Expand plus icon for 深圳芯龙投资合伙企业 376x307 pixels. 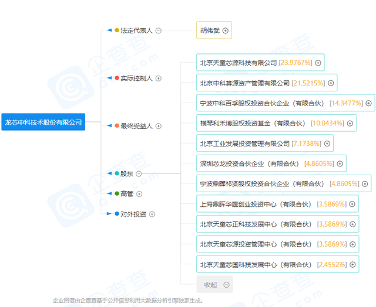(340, 163)
